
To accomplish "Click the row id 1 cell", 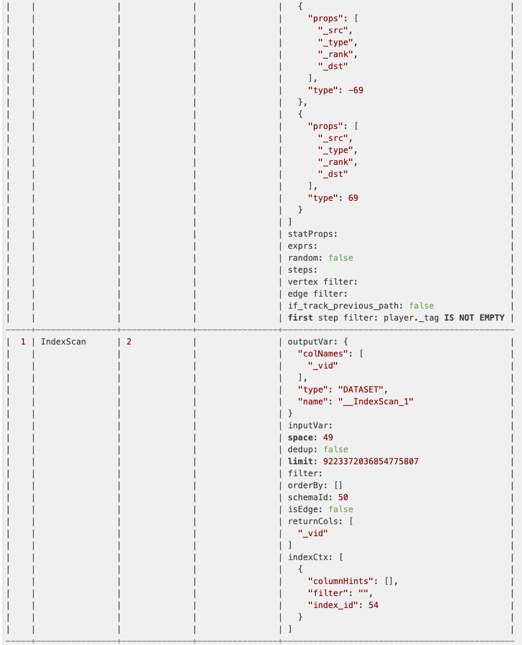I will (x=23, y=342).
